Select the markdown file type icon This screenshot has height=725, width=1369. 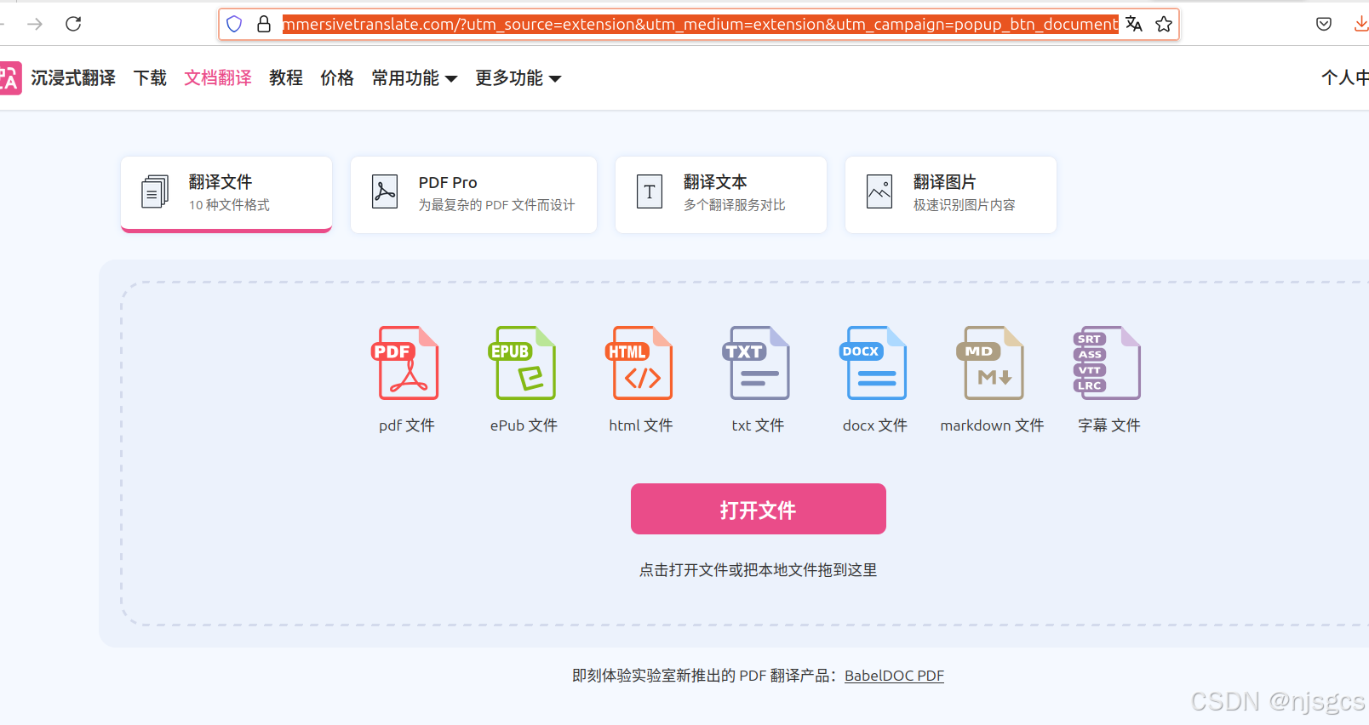992,363
